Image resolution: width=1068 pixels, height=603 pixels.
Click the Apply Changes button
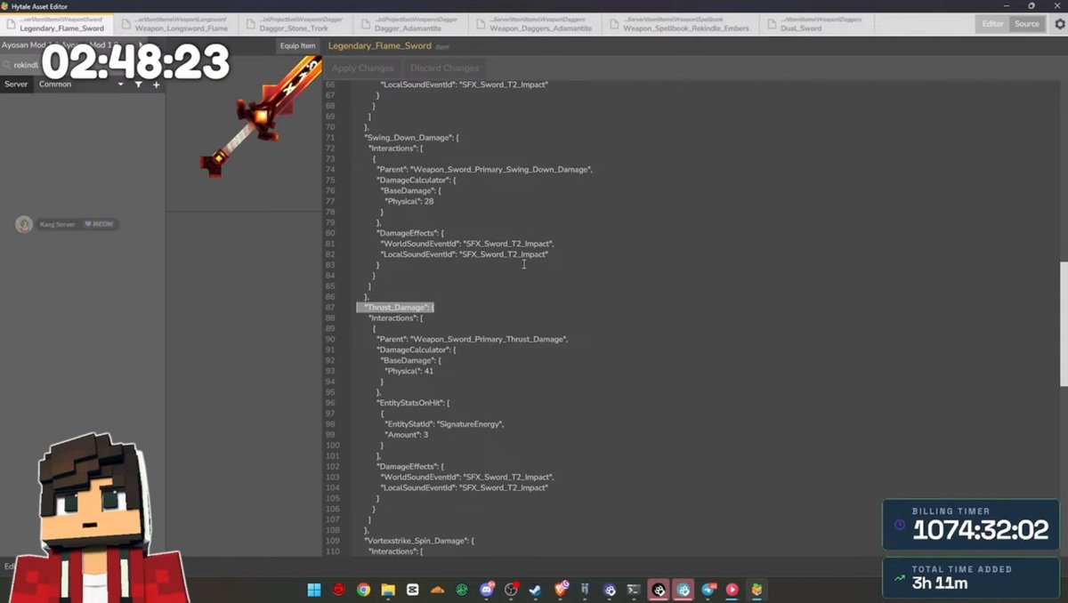[x=362, y=68]
